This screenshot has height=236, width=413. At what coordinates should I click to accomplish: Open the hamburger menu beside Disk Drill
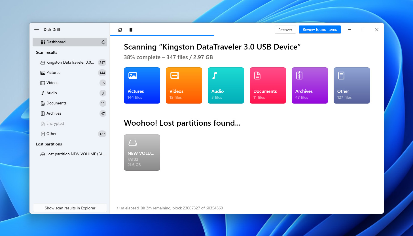37,29
